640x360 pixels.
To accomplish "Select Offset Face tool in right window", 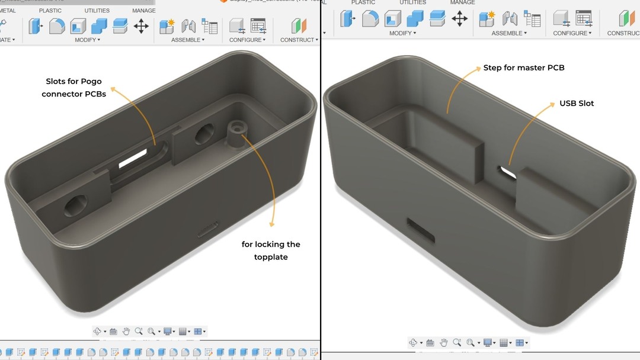I will click(437, 19).
